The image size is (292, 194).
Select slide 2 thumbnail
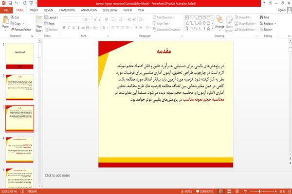click(x=19, y=87)
